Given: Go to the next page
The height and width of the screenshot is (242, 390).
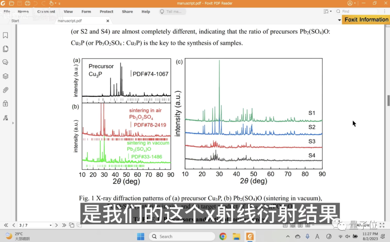Looking at the screenshot, I should tap(56, 225).
